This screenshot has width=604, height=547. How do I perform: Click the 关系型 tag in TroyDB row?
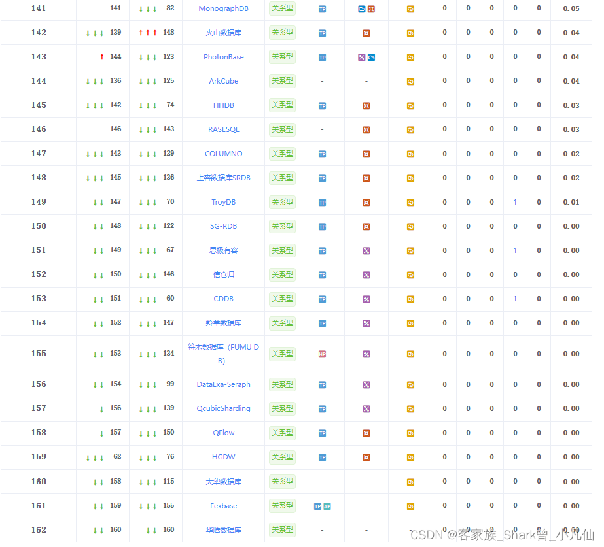(x=282, y=203)
